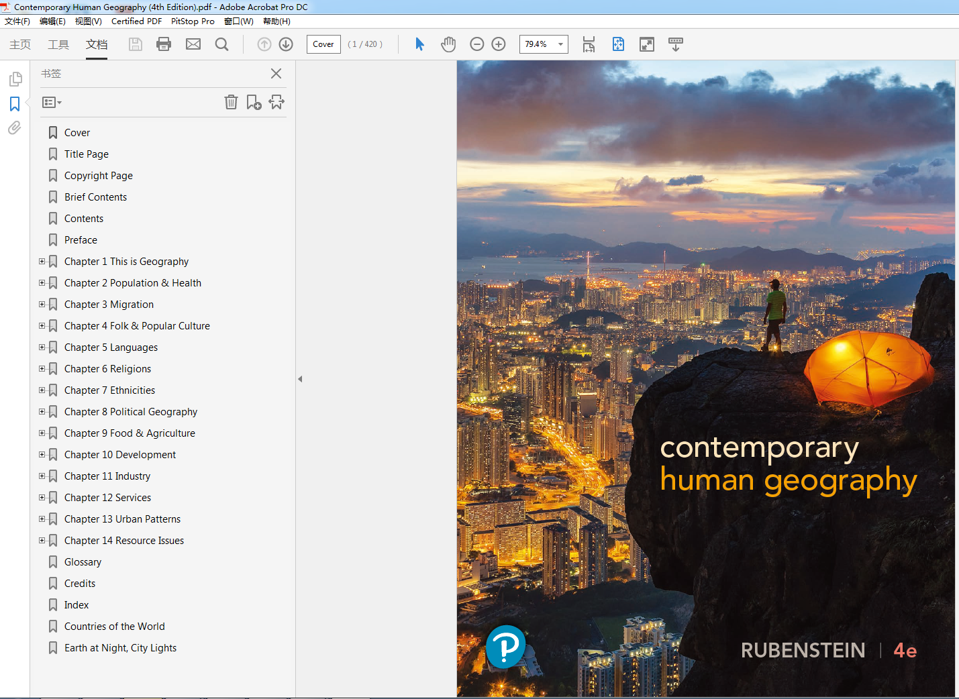Choose the Selection arrow tool
The height and width of the screenshot is (699, 959).
[x=420, y=44]
